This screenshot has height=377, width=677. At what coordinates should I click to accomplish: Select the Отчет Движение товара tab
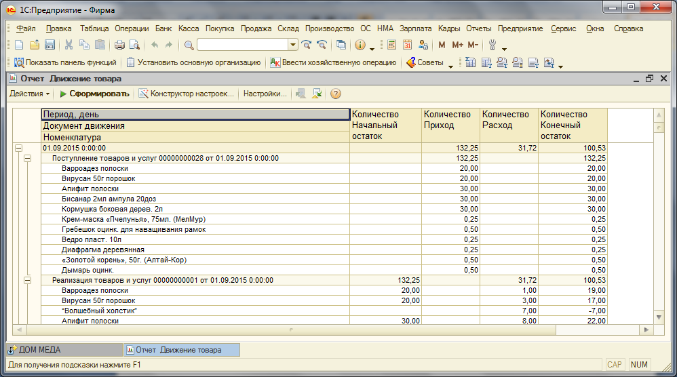click(182, 350)
